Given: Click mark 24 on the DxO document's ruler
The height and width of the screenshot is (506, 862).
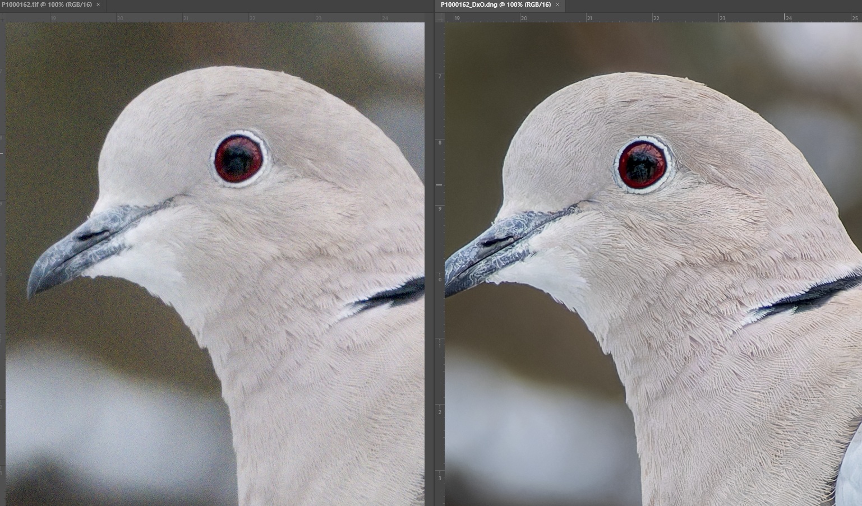Looking at the screenshot, I should pyautogui.click(x=787, y=18).
